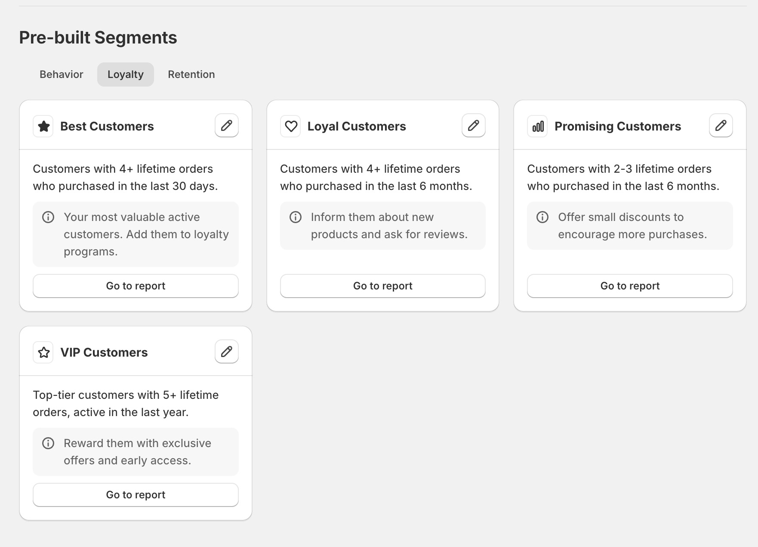Click the info icon on Promising Customers discount tip

click(542, 217)
